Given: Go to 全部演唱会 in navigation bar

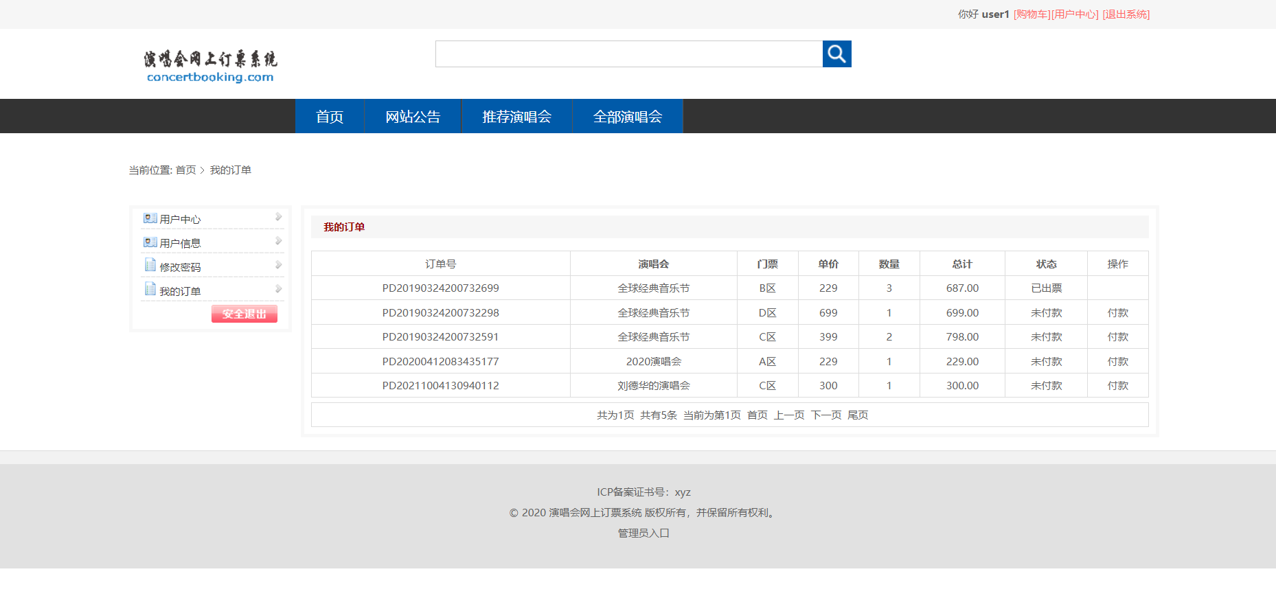Looking at the screenshot, I should (x=628, y=116).
